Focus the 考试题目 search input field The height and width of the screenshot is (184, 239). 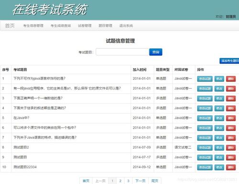pos(122,52)
